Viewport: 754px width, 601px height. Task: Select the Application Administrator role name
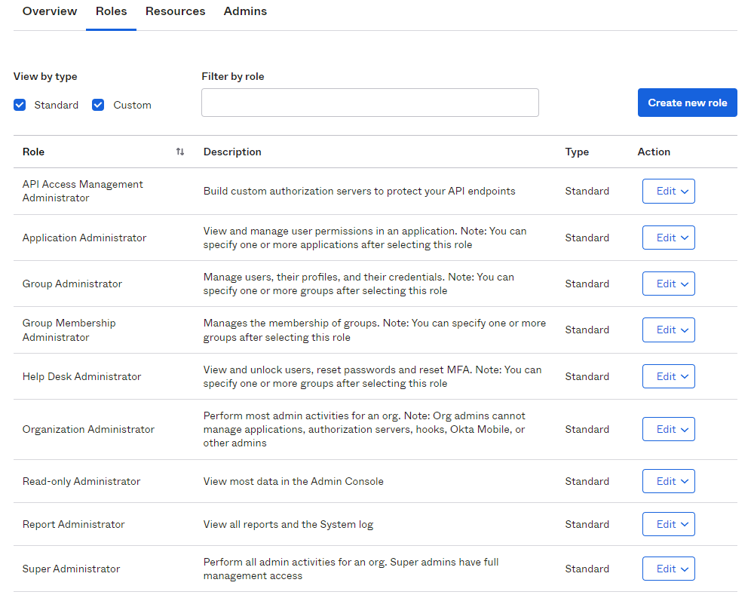[x=84, y=238]
